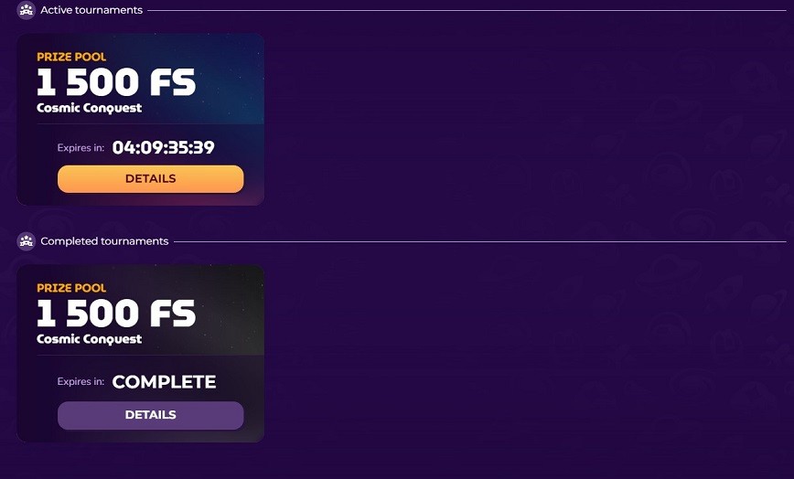Screen dimensions: 794x479
Task: Click the PRIZE POOL label on completed card
Action: 71,288
